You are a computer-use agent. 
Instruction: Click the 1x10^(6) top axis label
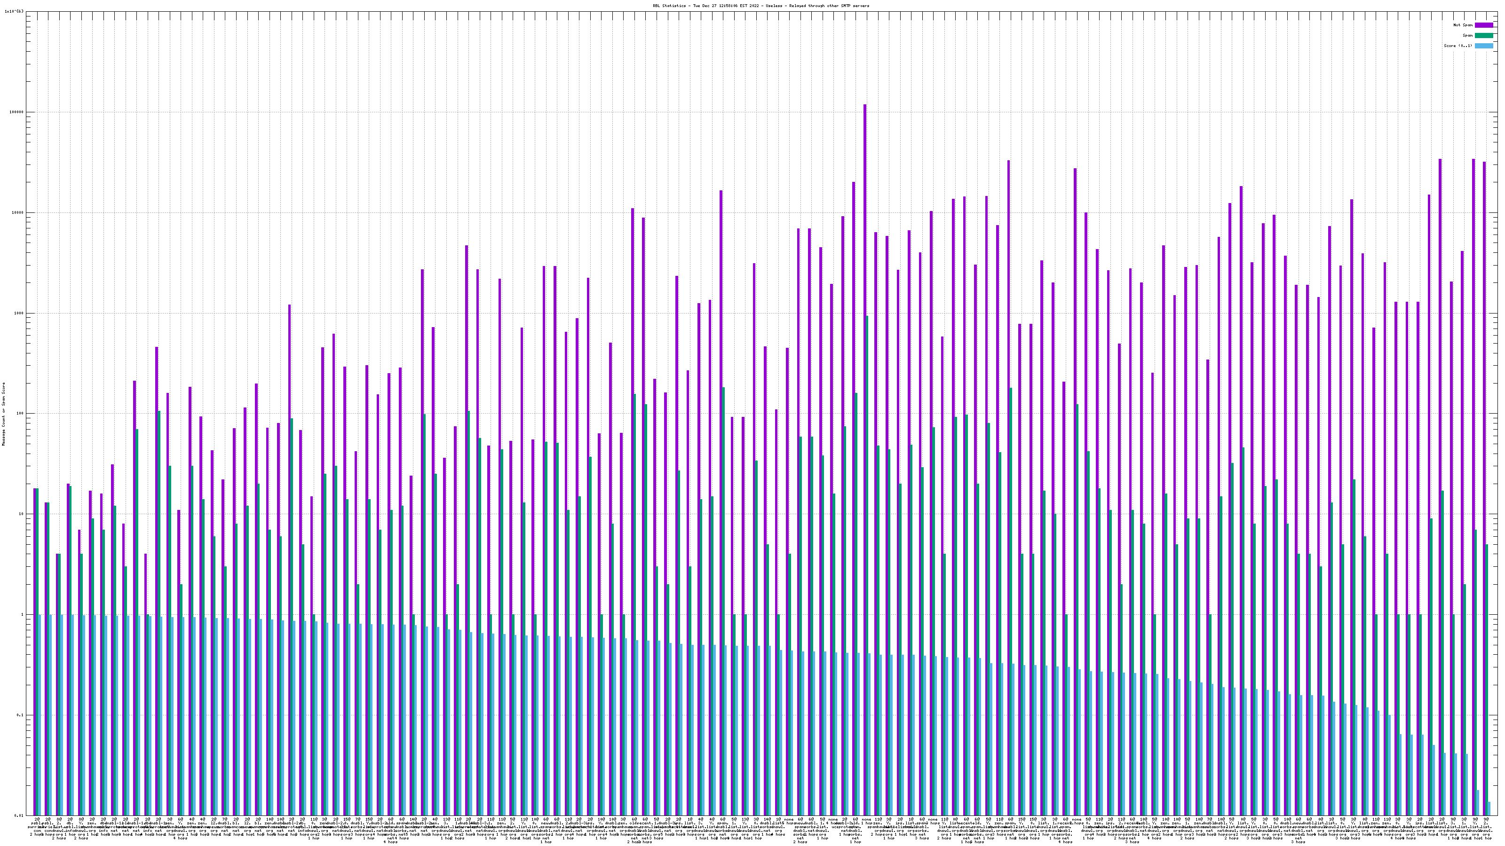14,12
